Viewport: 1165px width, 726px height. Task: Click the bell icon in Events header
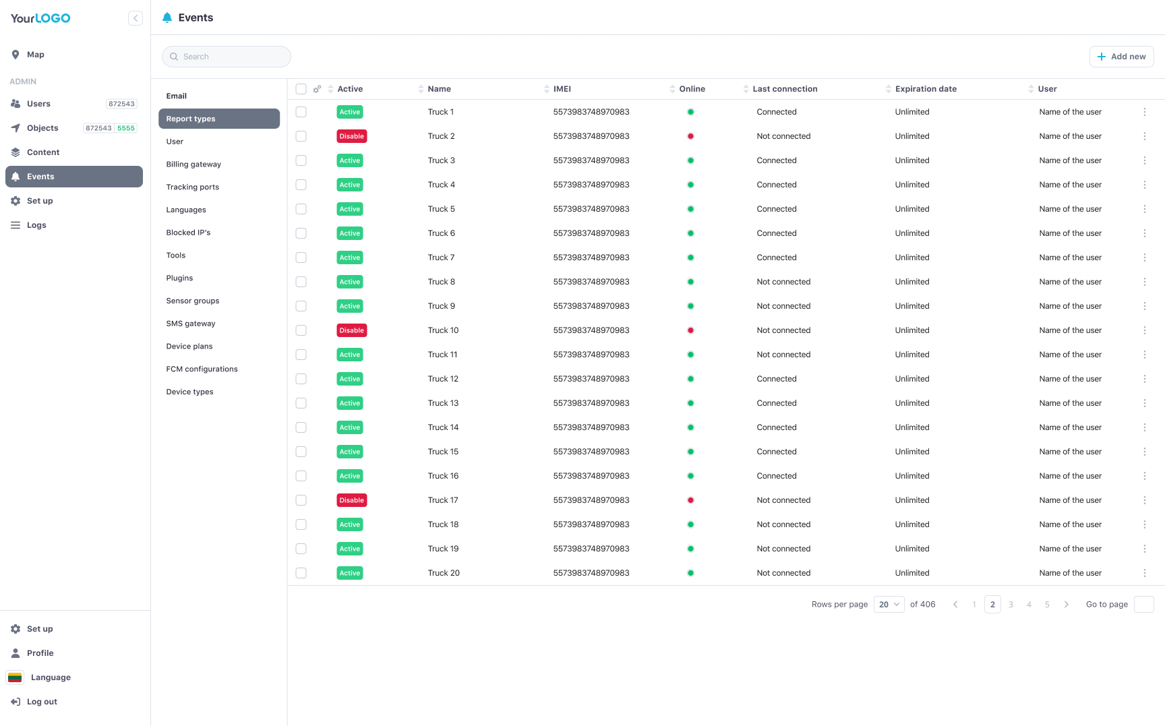pyautogui.click(x=167, y=18)
